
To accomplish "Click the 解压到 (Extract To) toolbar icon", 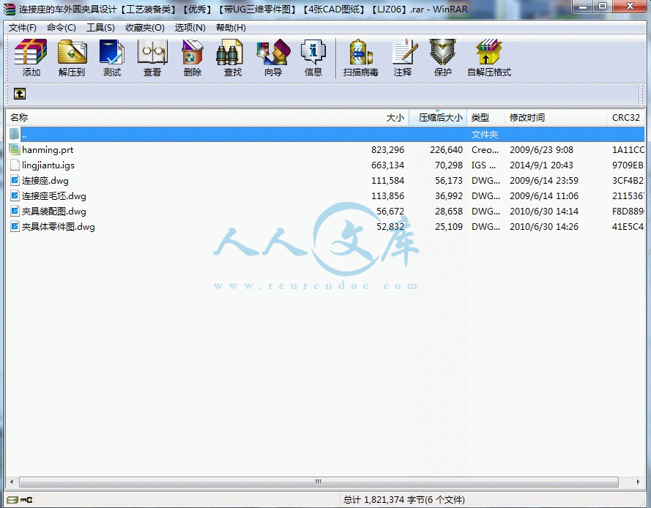I will (72, 58).
